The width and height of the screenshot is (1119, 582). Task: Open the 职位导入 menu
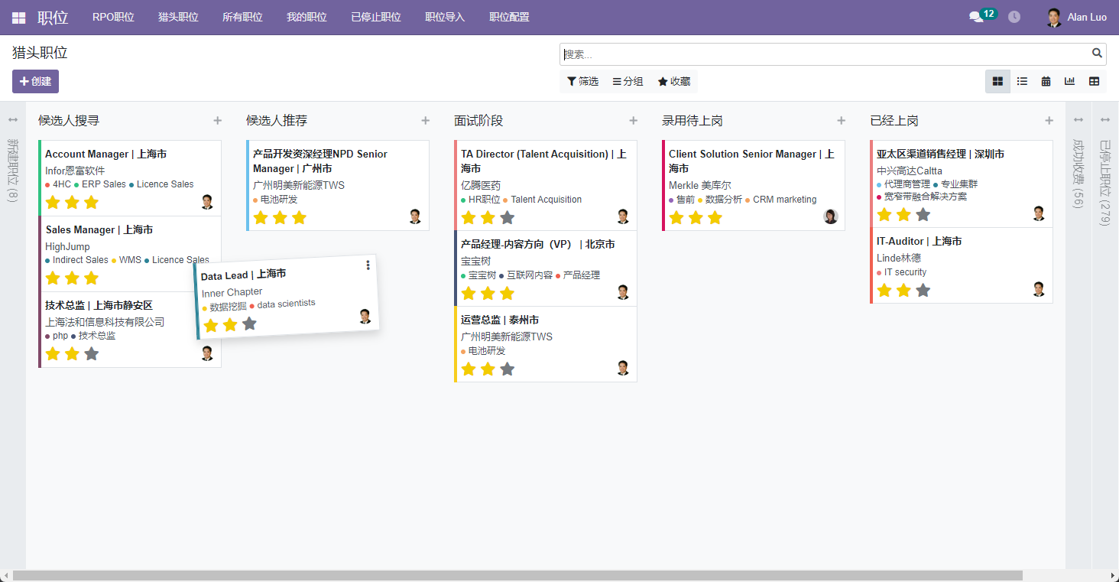pyautogui.click(x=445, y=17)
